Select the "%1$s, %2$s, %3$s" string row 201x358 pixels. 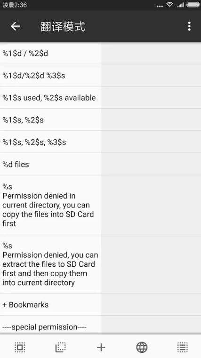pos(50,142)
